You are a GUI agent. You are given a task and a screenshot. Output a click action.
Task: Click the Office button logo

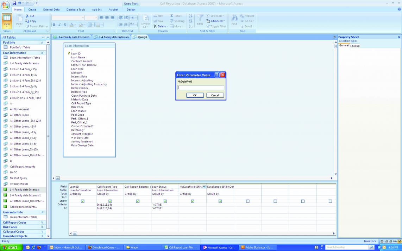[x=5, y=5]
